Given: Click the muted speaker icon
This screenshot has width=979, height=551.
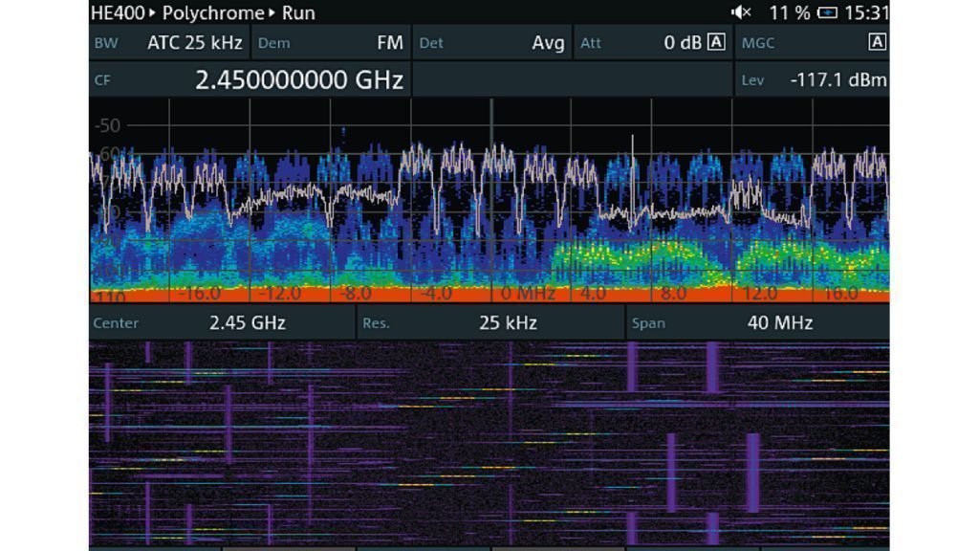Looking at the screenshot, I should (741, 12).
